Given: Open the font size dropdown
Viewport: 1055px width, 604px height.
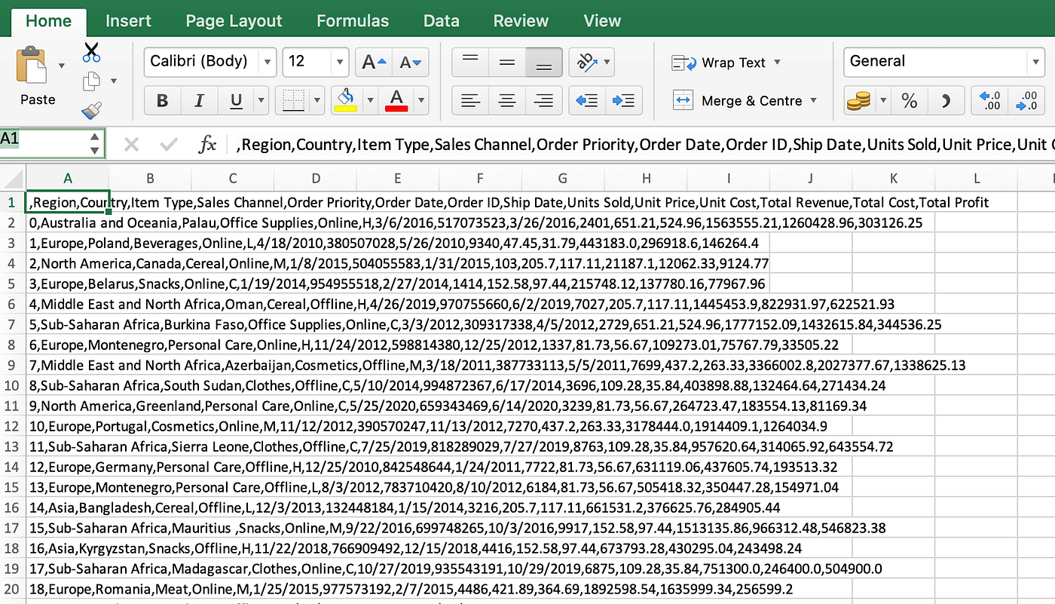Looking at the screenshot, I should 339,62.
